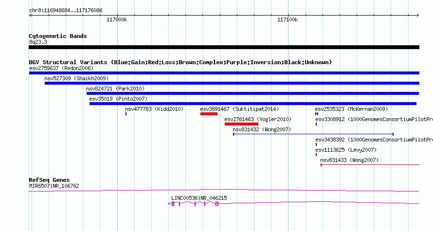Click the 117000k ruler tick label
The width and height of the screenshot is (433, 231).
(117, 19)
